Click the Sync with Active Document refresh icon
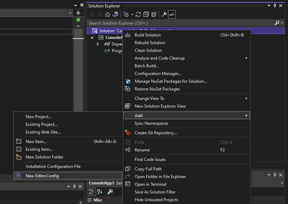Screen dimensions: 288x204 (138, 14)
